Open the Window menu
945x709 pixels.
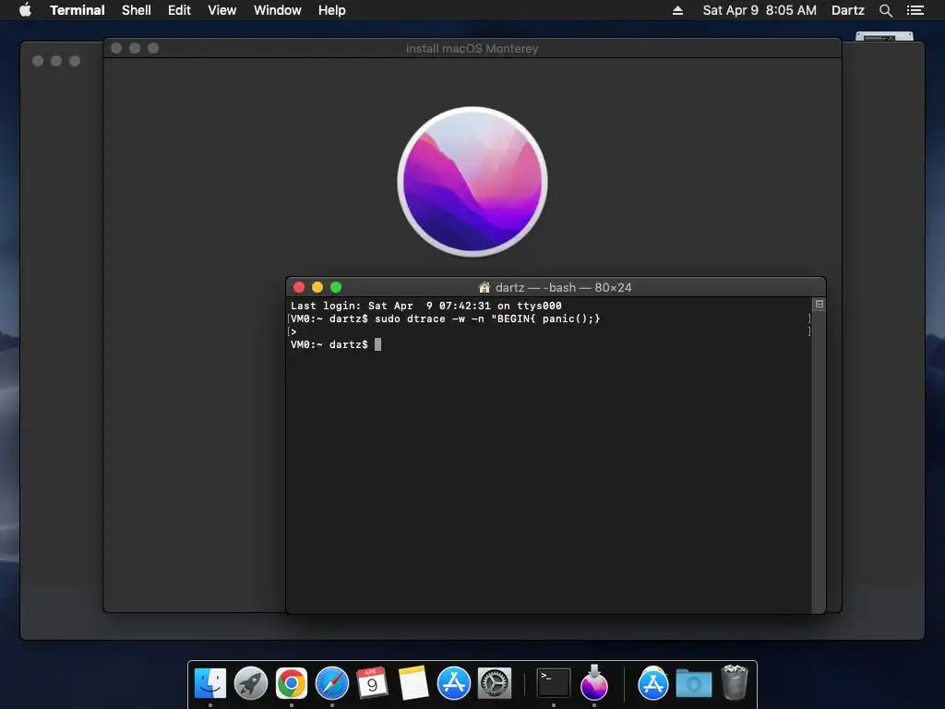tap(277, 10)
